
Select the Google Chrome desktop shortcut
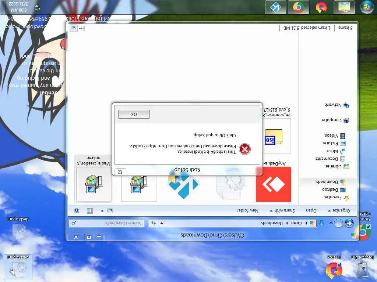[x=365, y=227]
